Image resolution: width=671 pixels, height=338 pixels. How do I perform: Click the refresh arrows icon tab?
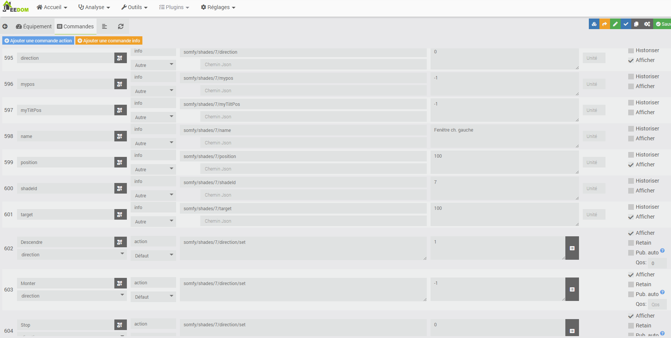(x=121, y=26)
